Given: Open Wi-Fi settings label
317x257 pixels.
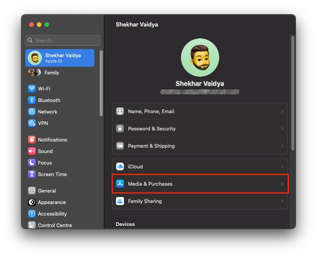Looking at the screenshot, I should click(44, 89).
